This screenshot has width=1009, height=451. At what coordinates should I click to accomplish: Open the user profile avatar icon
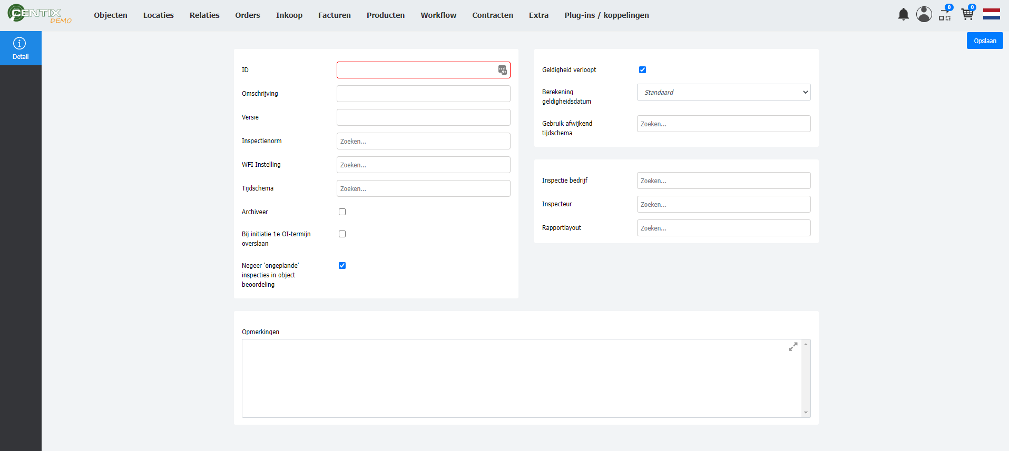pyautogui.click(x=924, y=14)
